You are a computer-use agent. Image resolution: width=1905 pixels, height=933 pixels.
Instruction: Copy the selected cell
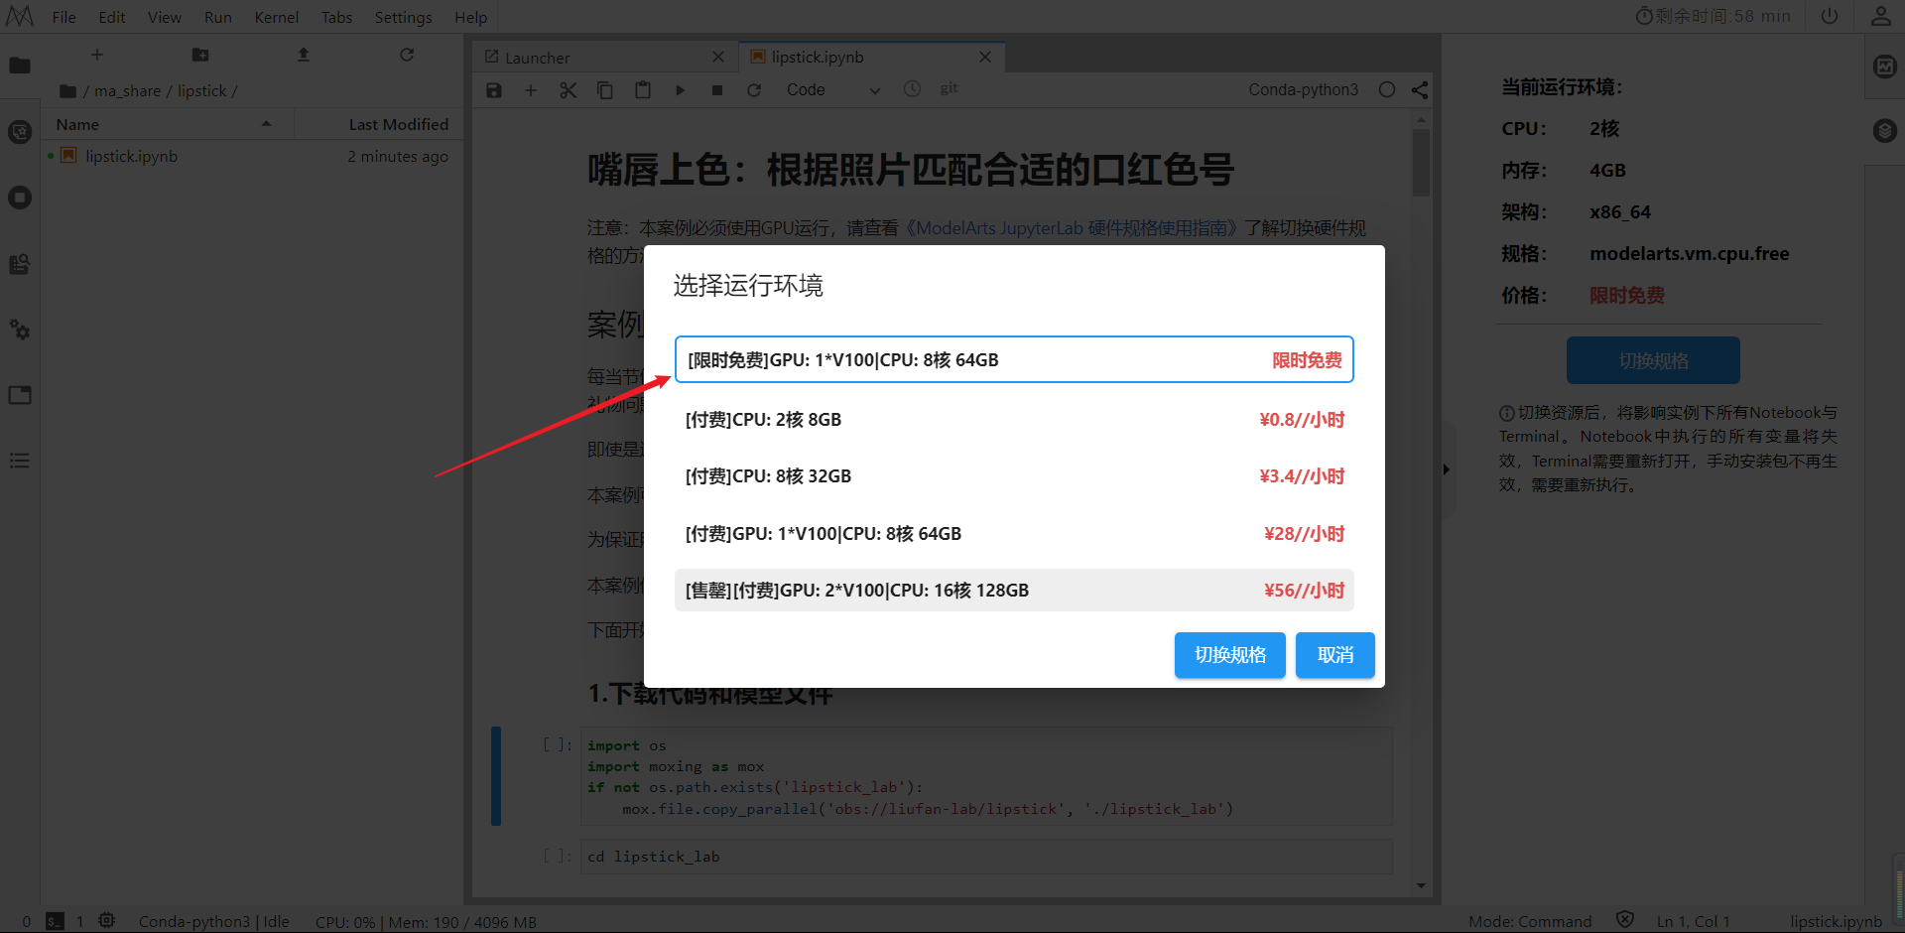pos(605,90)
